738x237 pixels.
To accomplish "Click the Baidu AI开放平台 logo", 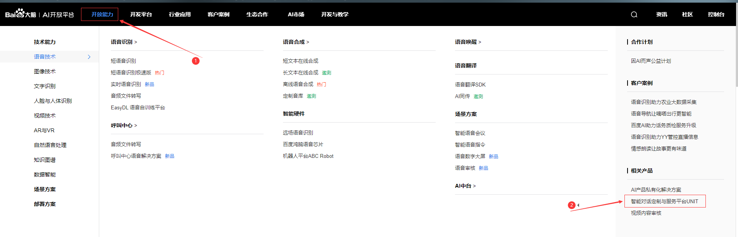I will (x=40, y=14).
